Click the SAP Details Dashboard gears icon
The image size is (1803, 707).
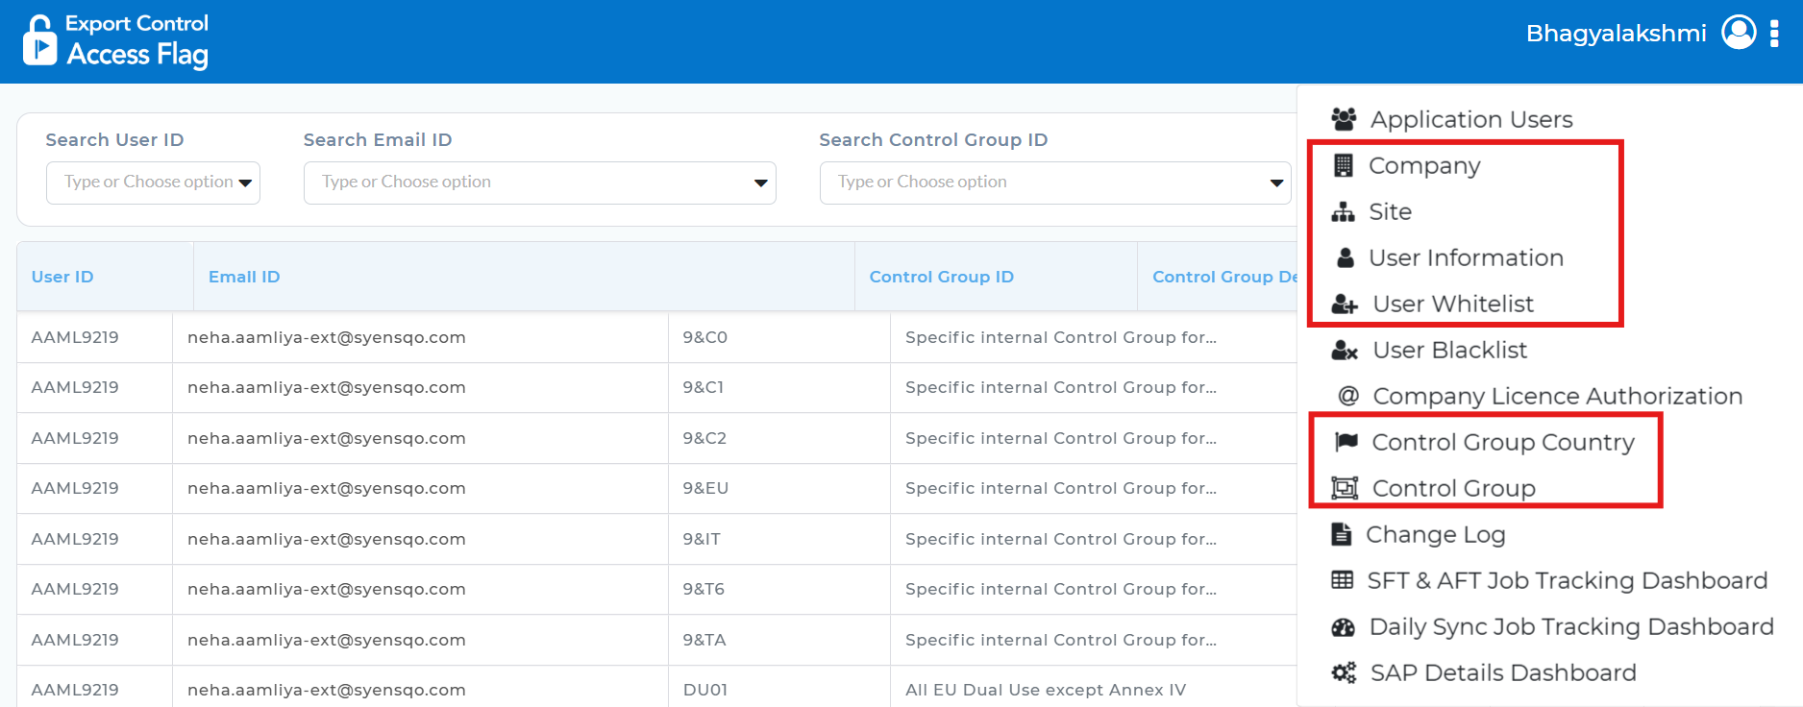tap(1344, 672)
